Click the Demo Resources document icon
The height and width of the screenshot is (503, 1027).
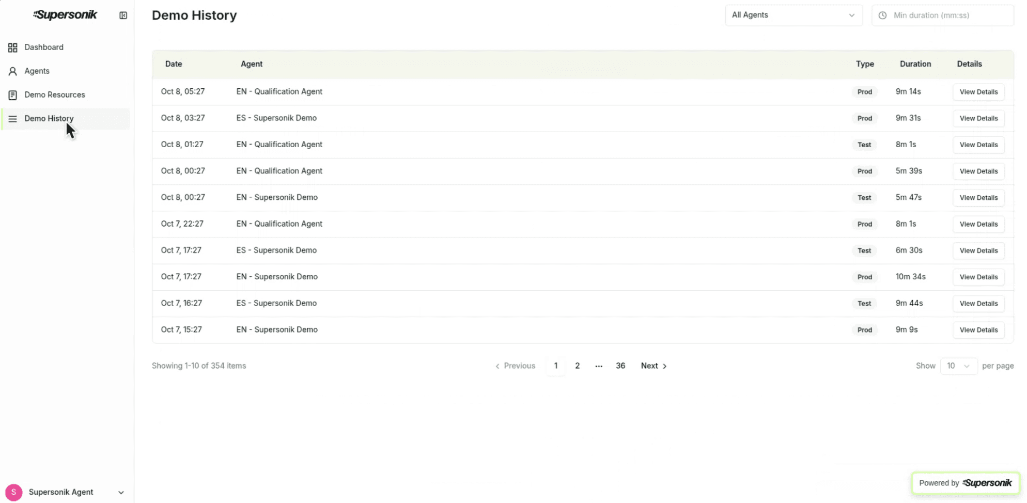(x=13, y=95)
